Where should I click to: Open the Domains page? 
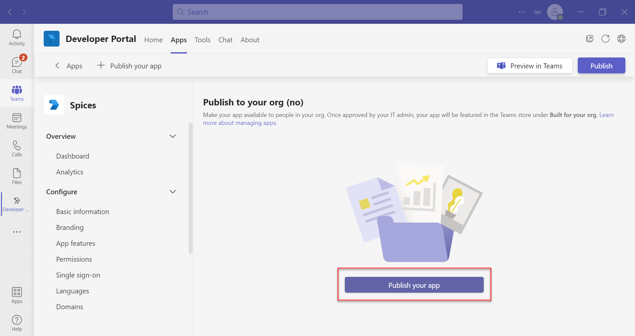70,307
